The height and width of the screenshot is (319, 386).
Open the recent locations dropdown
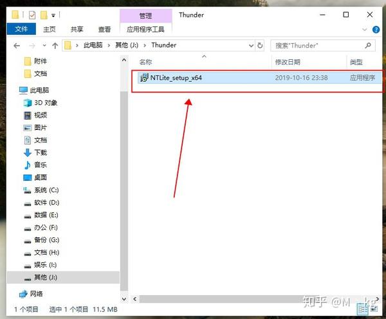point(44,45)
